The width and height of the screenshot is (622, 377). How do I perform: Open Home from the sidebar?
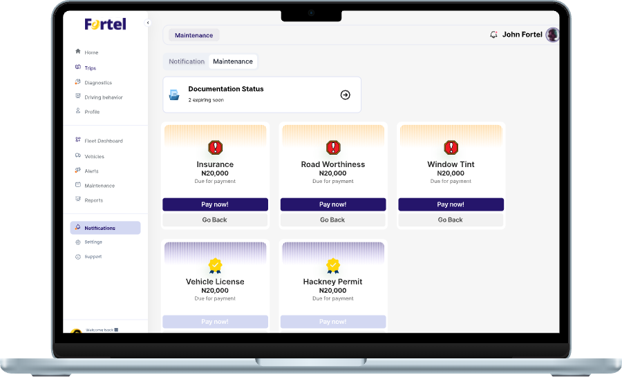click(87, 52)
